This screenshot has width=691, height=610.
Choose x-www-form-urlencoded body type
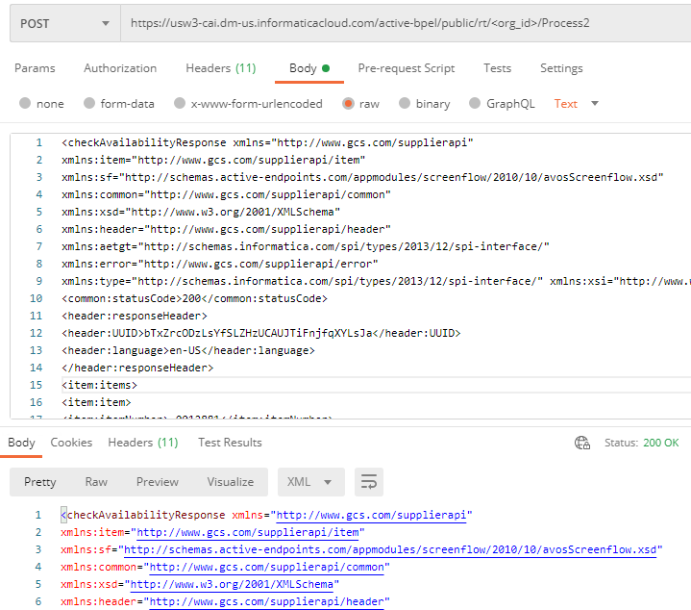tap(180, 103)
